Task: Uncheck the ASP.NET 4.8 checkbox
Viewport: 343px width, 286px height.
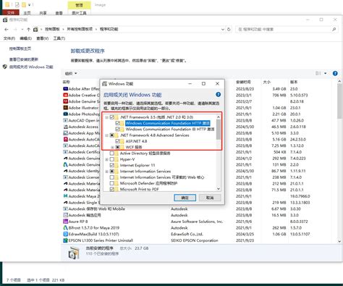Action: coord(118,141)
